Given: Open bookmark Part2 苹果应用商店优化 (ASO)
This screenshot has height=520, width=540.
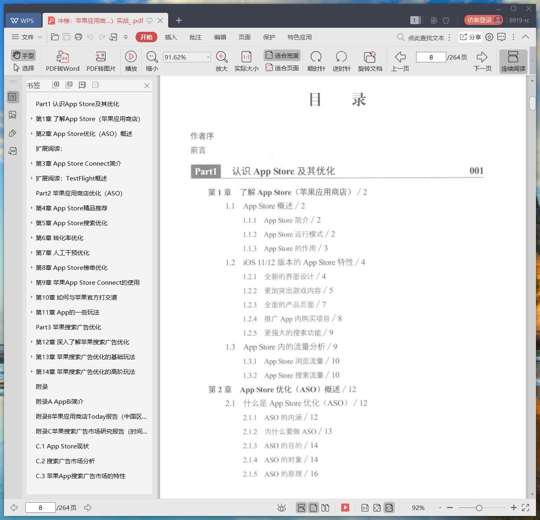Looking at the screenshot, I should point(79,193).
